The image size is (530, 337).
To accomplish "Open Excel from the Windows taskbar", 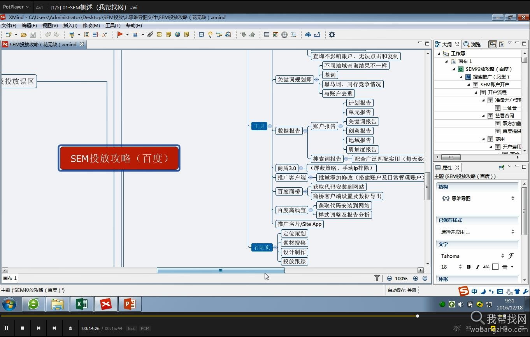I will tap(81, 304).
